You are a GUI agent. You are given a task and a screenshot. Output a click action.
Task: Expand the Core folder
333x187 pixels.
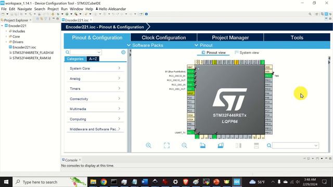pyautogui.click(x=6, y=36)
